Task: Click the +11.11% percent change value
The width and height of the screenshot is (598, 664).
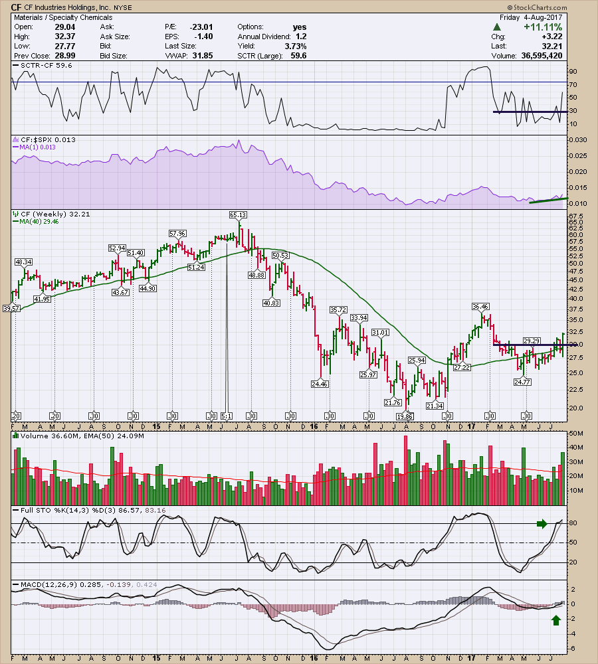Action: click(x=543, y=27)
